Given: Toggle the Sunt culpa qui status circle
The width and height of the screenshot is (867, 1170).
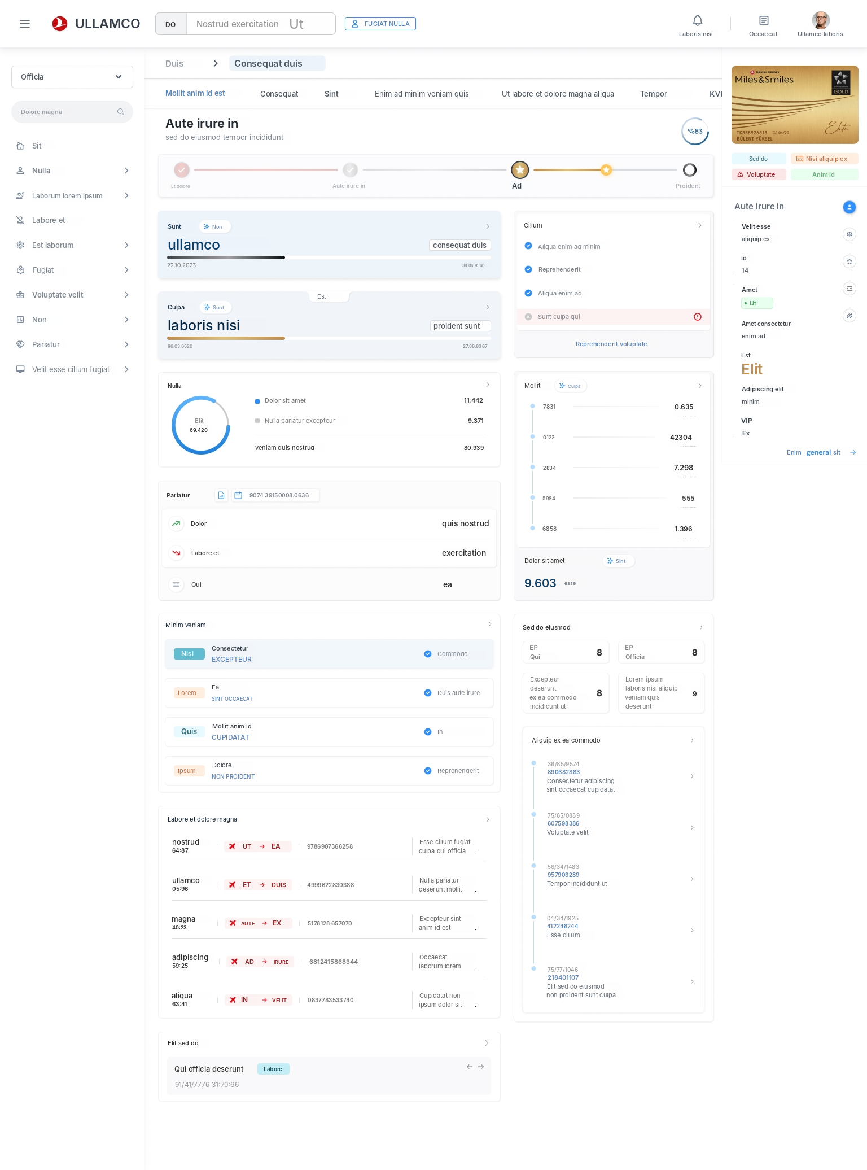Looking at the screenshot, I should pos(528,317).
